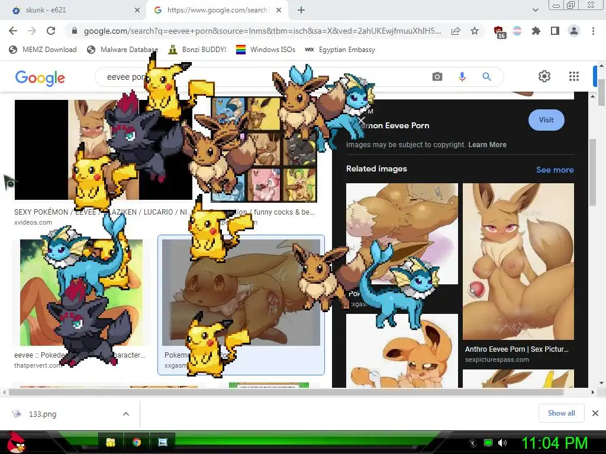This screenshot has width=606, height=454.
Task: Open the extension with the 16 badge
Action: point(499,32)
